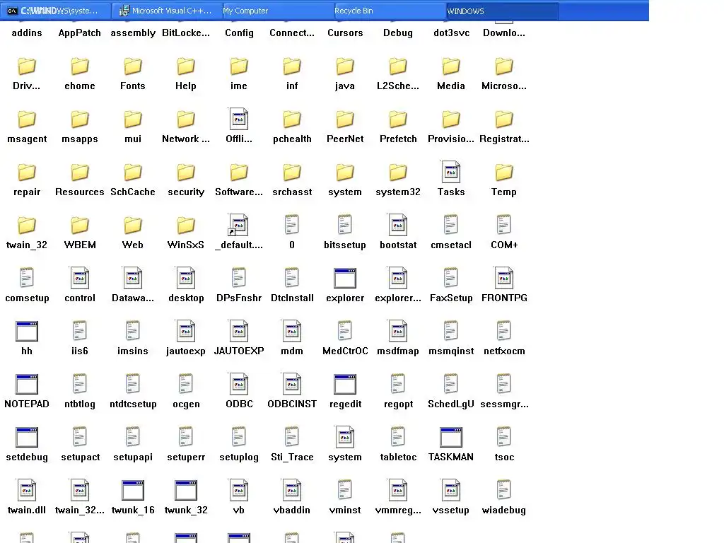Image resolution: width=724 pixels, height=543 pixels.
Task: Select the msdfmap file icon
Action: [x=398, y=332]
